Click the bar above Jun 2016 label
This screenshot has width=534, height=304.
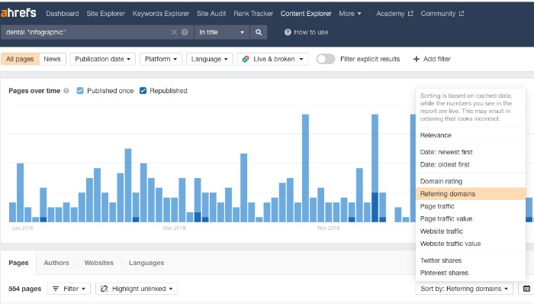click(20, 193)
